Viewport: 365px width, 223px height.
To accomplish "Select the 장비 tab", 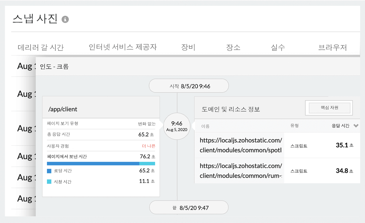I will pos(188,47).
